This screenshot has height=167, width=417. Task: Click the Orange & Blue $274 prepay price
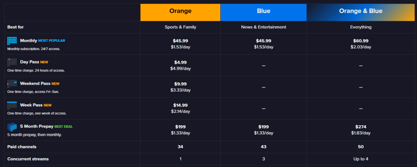coord(361,126)
